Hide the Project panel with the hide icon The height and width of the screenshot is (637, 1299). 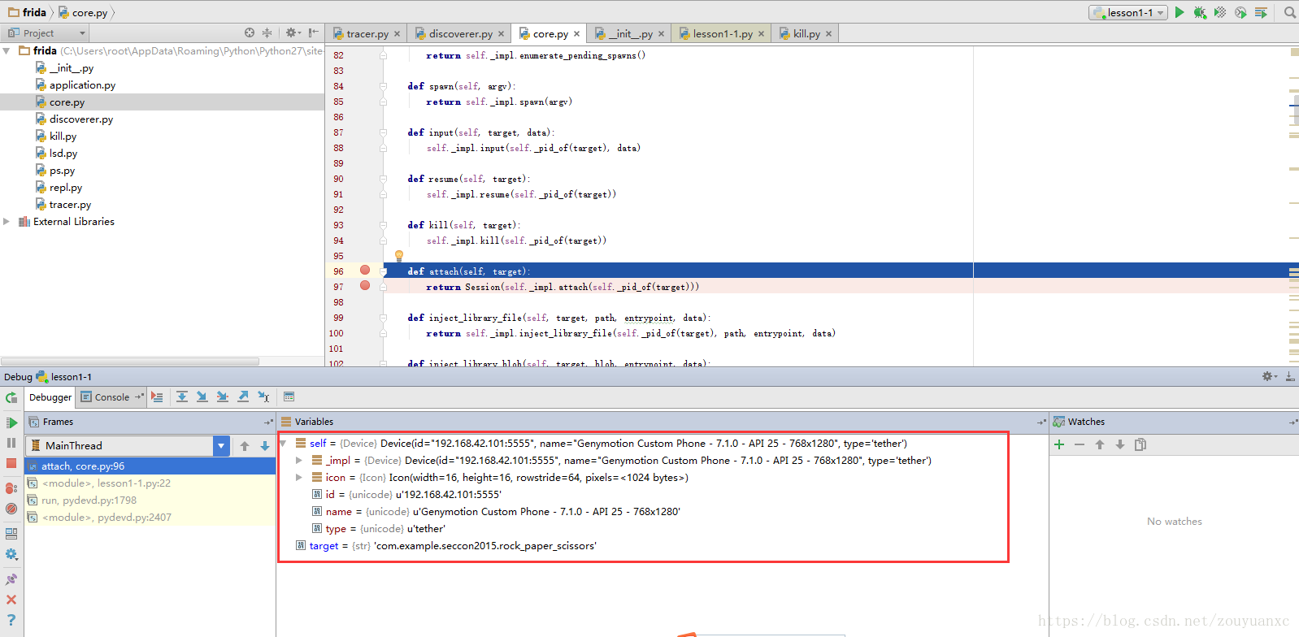click(x=313, y=32)
